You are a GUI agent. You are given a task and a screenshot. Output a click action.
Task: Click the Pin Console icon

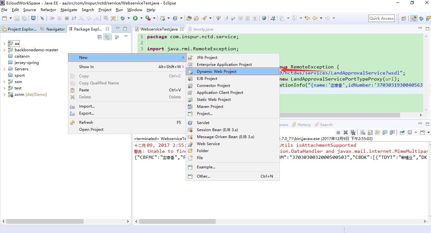pos(402,132)
